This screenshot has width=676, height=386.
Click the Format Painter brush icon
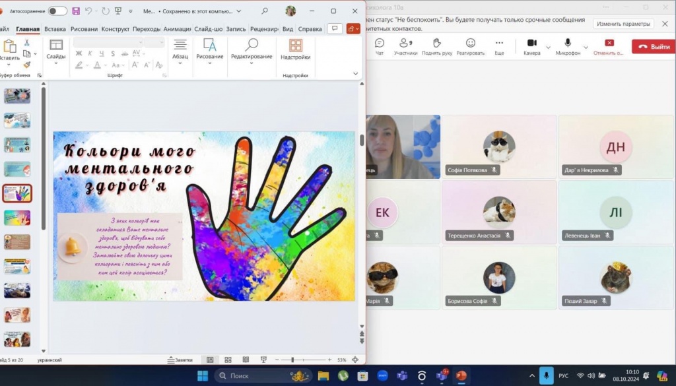(27, 65)
